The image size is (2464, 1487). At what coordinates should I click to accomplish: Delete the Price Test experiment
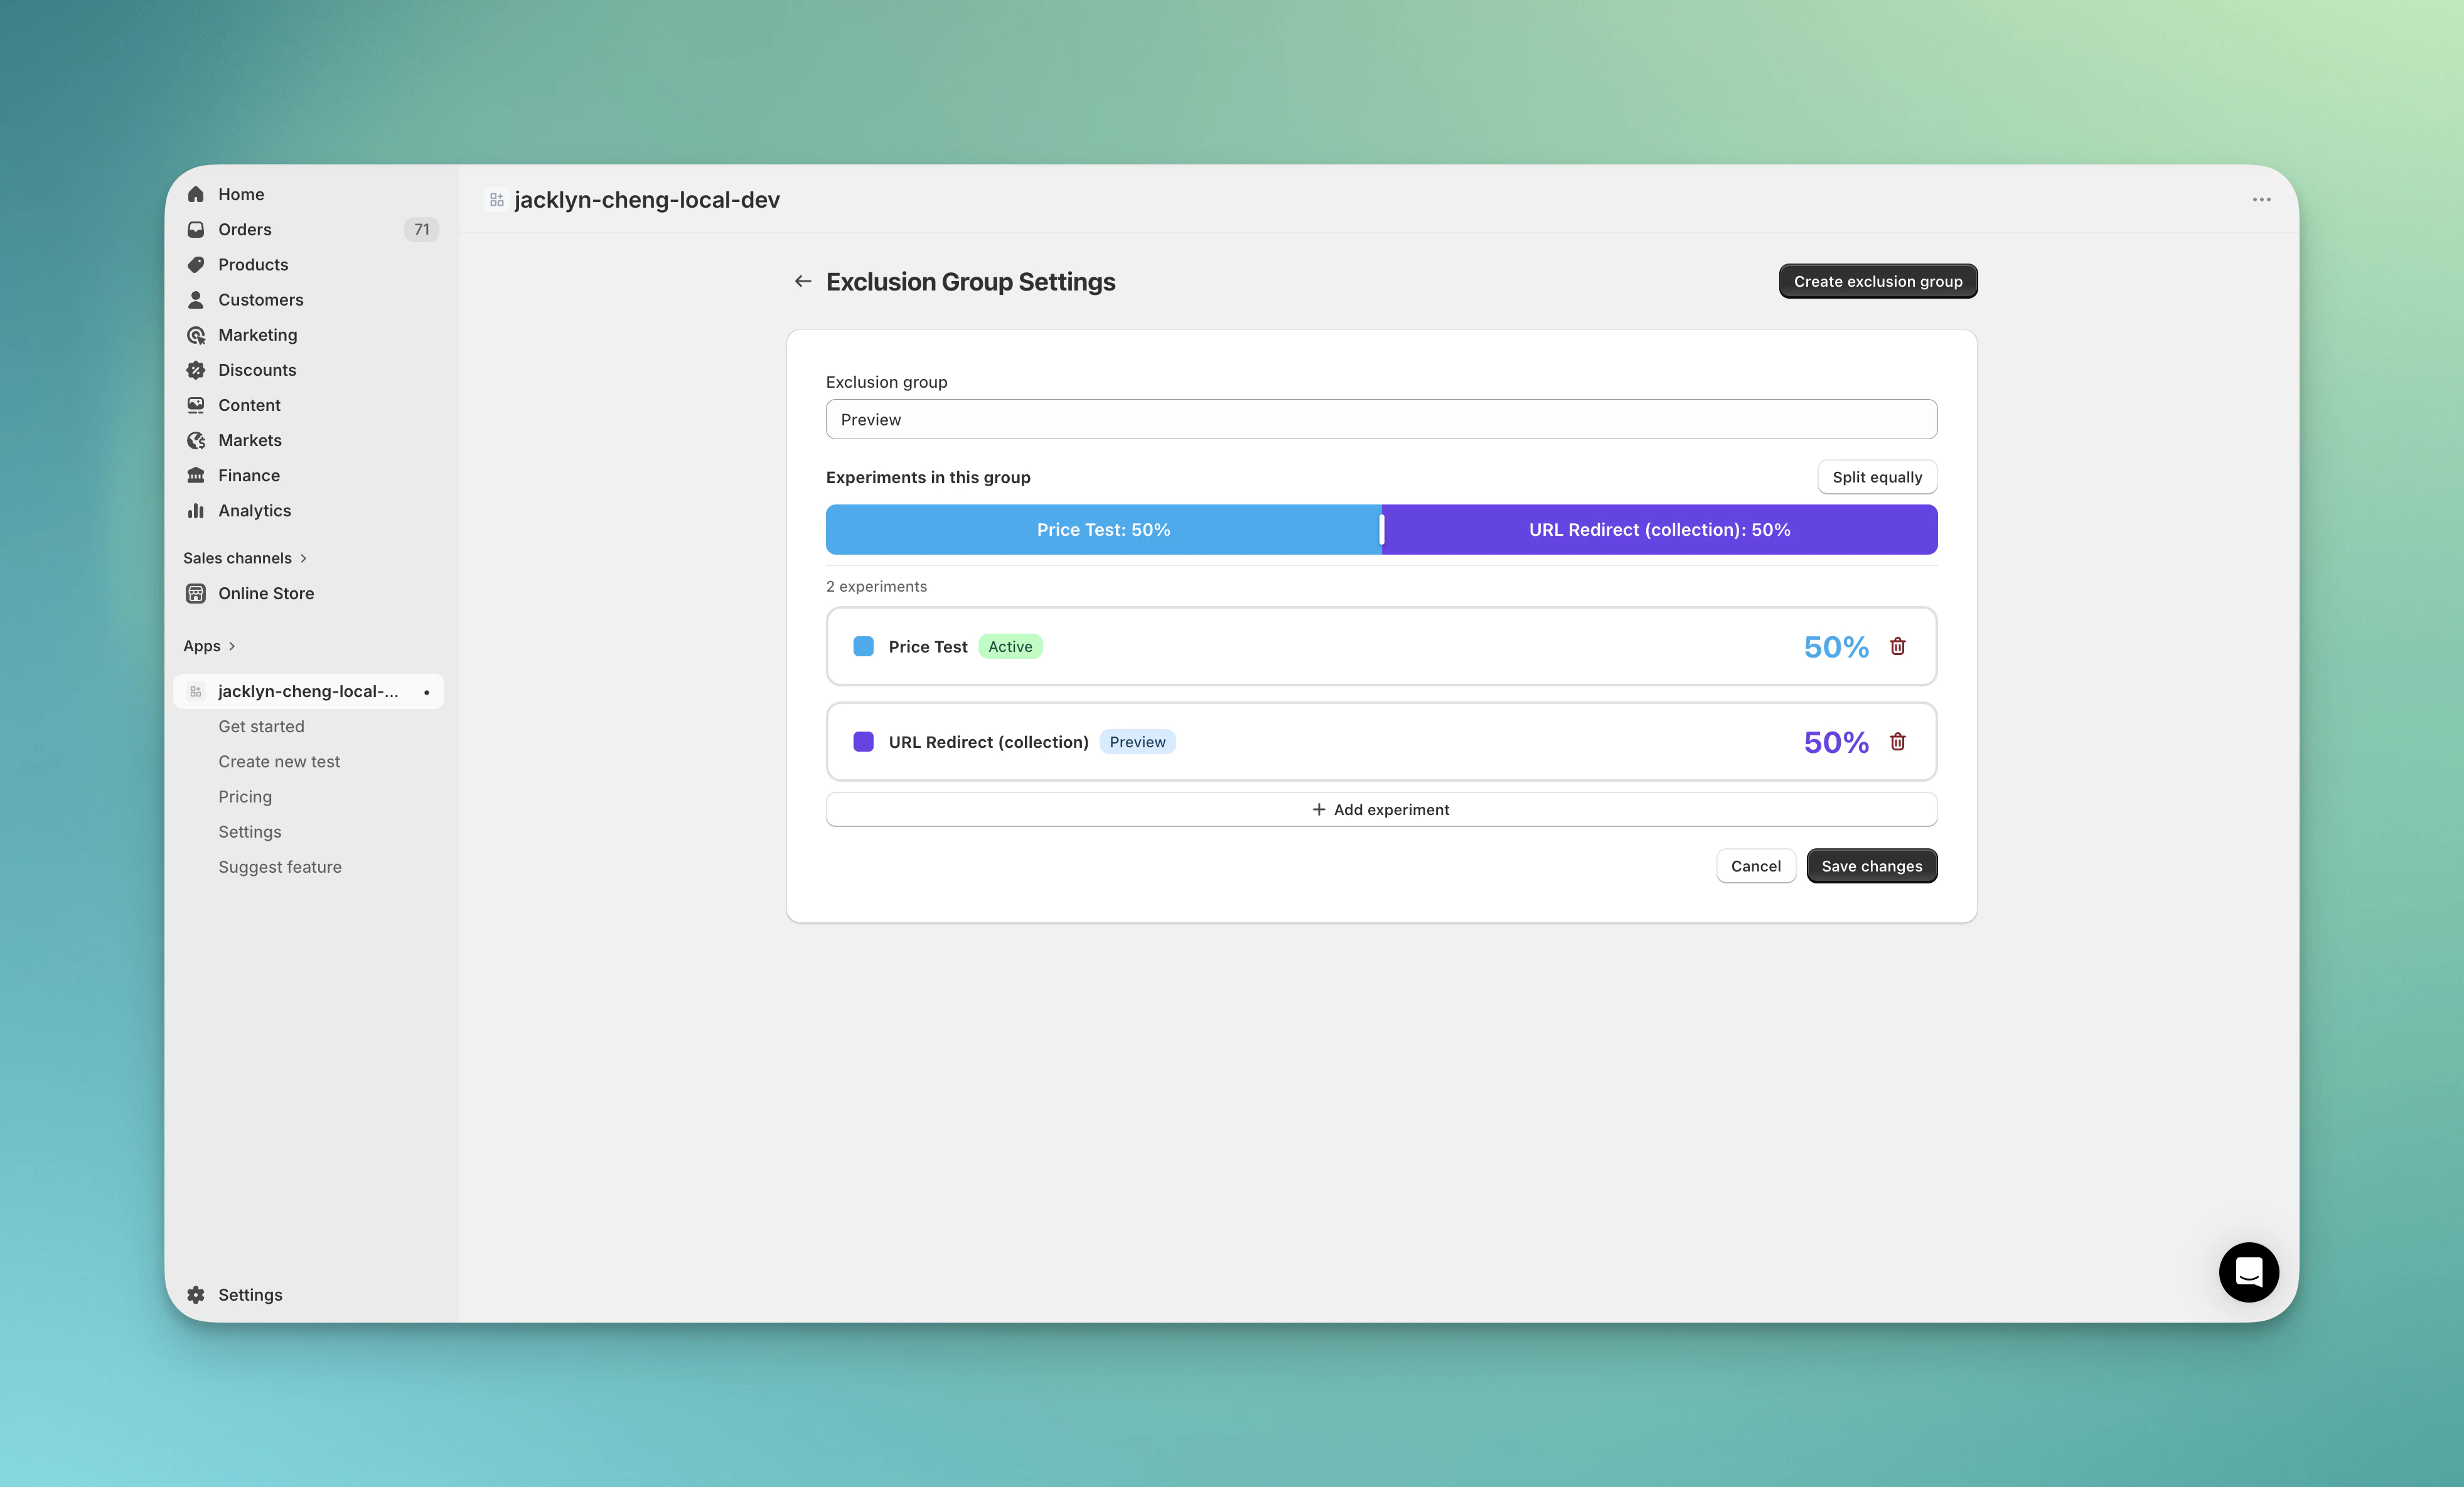(1897, 646)
